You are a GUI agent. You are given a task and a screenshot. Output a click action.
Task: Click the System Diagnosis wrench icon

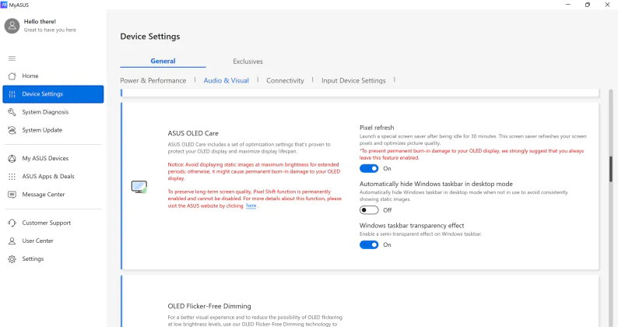(x=12, y=112)
